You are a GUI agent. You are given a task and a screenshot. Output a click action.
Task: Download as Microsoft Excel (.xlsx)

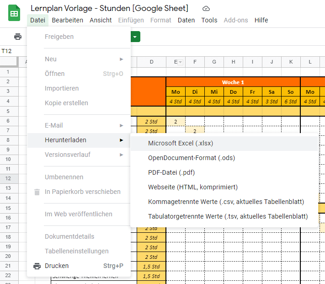(181, 143)
